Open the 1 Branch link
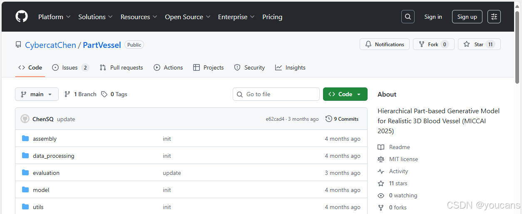 80,94
